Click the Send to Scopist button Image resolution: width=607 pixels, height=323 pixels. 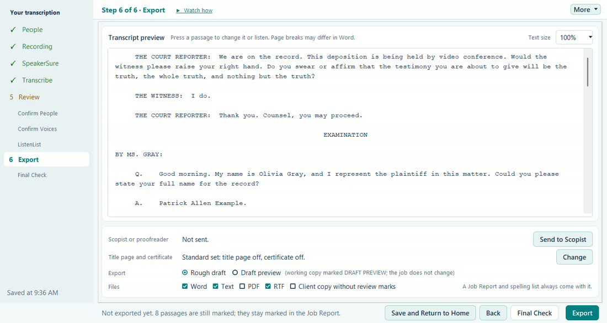click(x=563, y=239)
